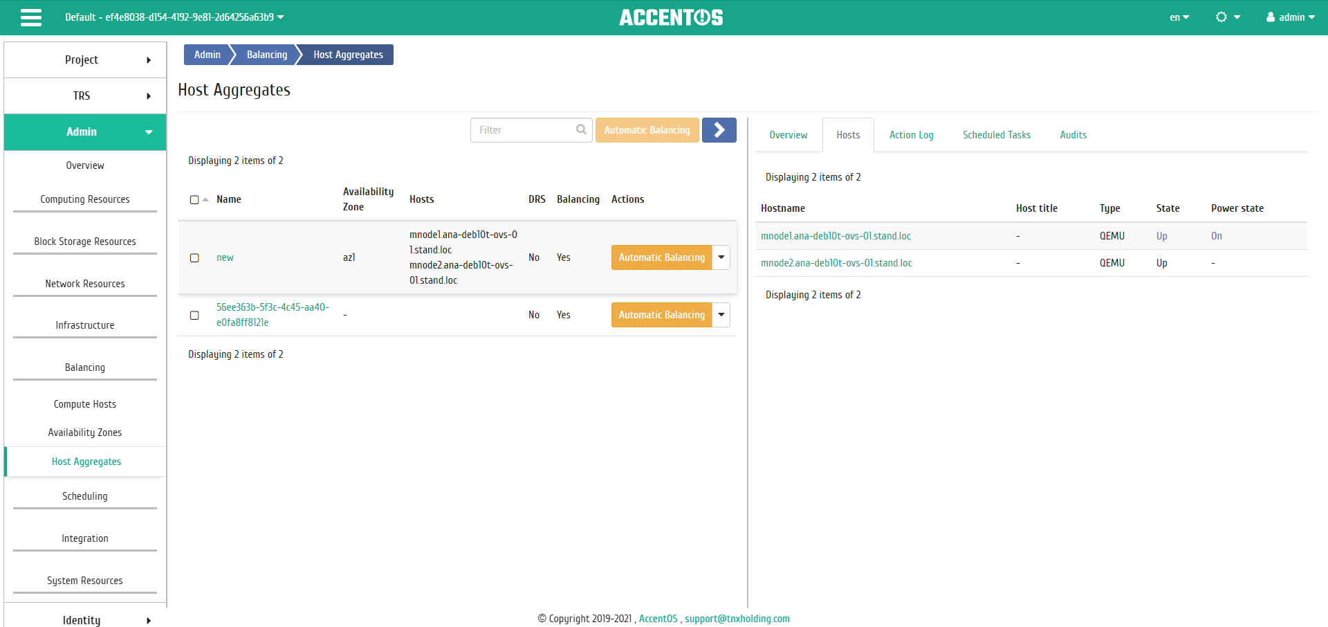Open the Default project selector dropdown

pyautogui.click(x=174, y=17)
